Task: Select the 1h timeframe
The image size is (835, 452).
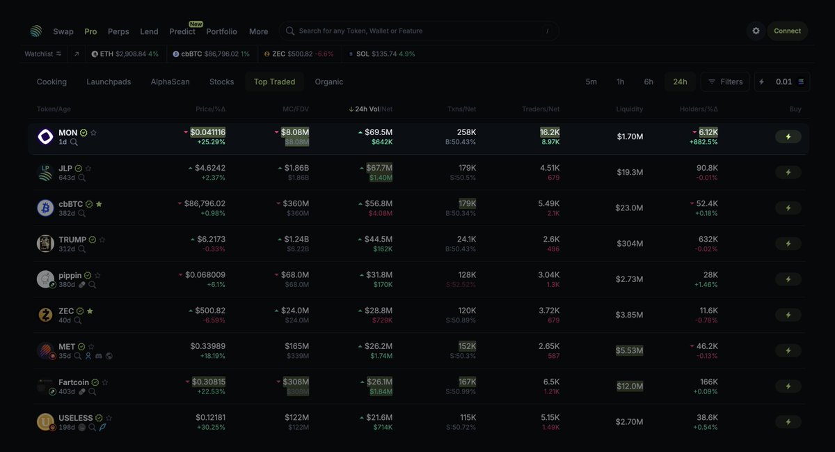Action: (620, 81)
